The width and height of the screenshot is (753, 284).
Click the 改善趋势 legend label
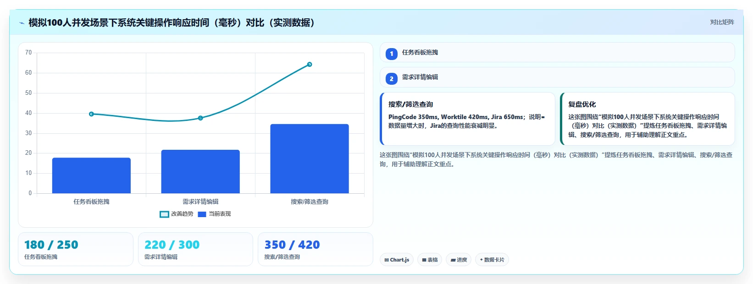pyautogui.click(x=182, y=214)
